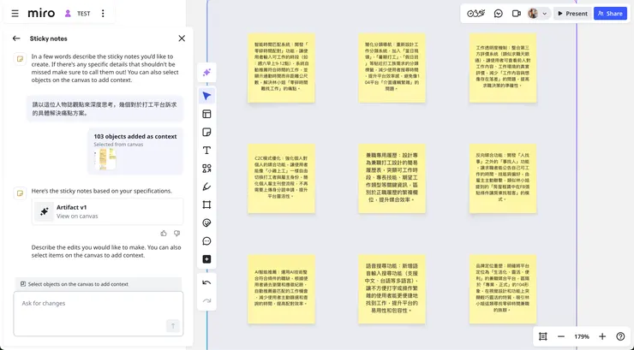Select the comment tool

[x=206, y=241]
